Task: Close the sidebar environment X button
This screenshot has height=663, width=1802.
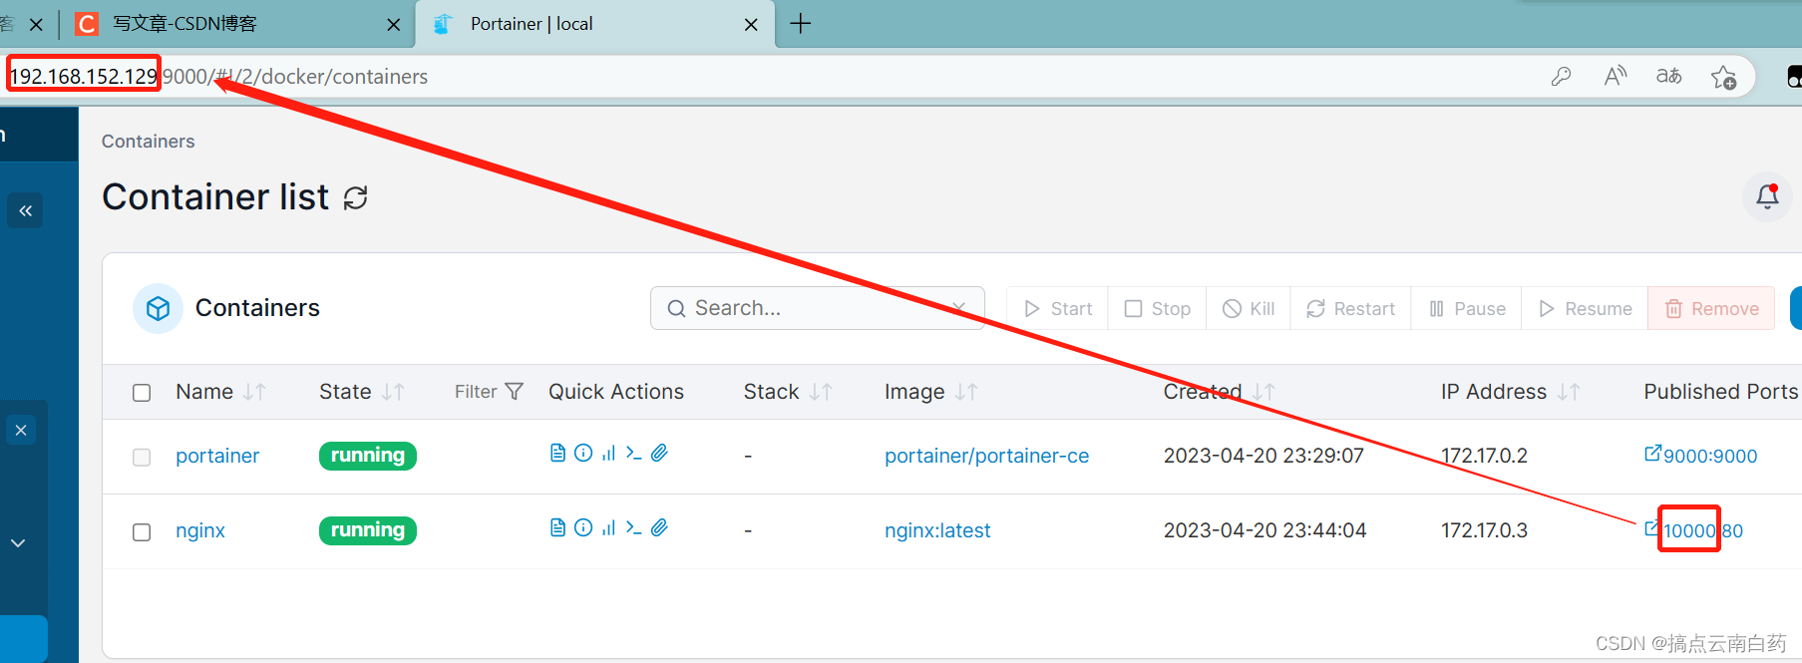Action: pos(21,431)
